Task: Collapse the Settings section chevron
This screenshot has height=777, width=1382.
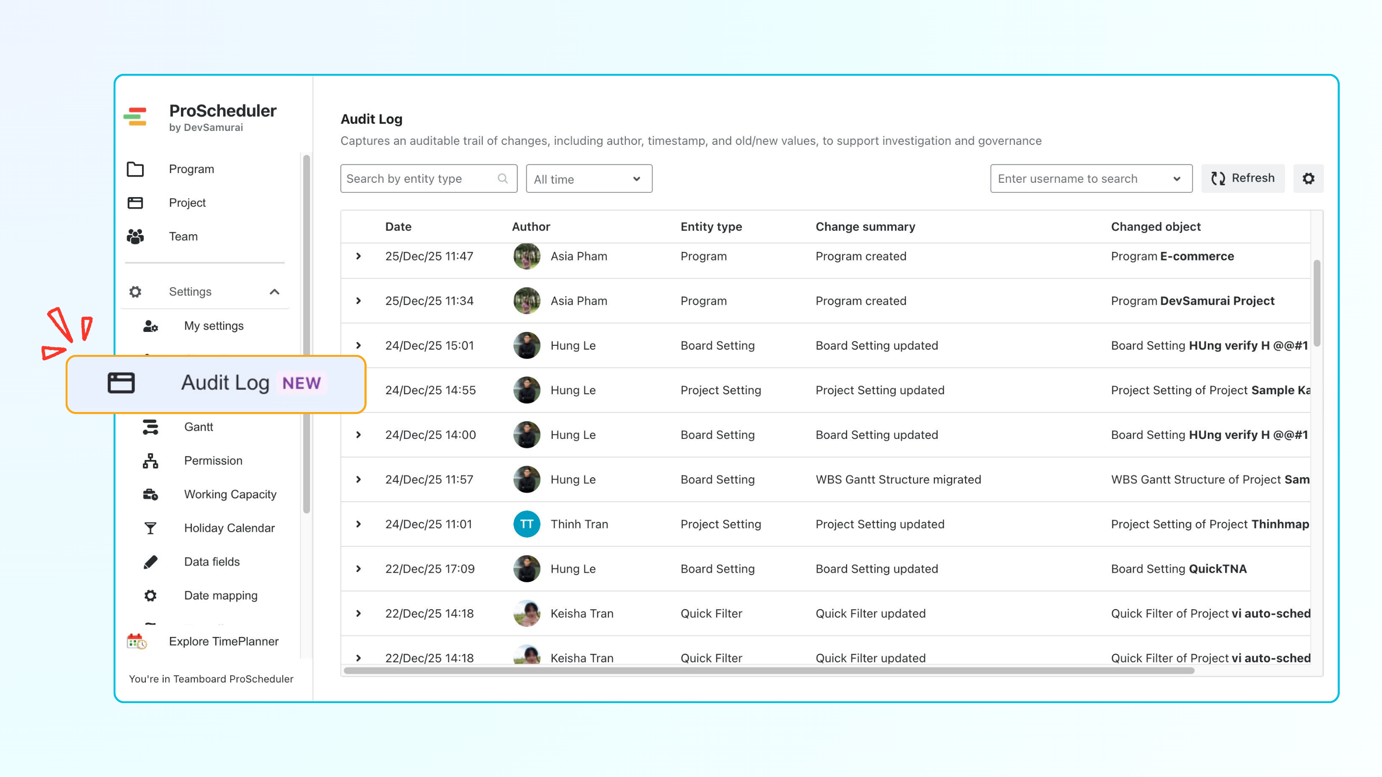Action: click(x=274, y=292)
